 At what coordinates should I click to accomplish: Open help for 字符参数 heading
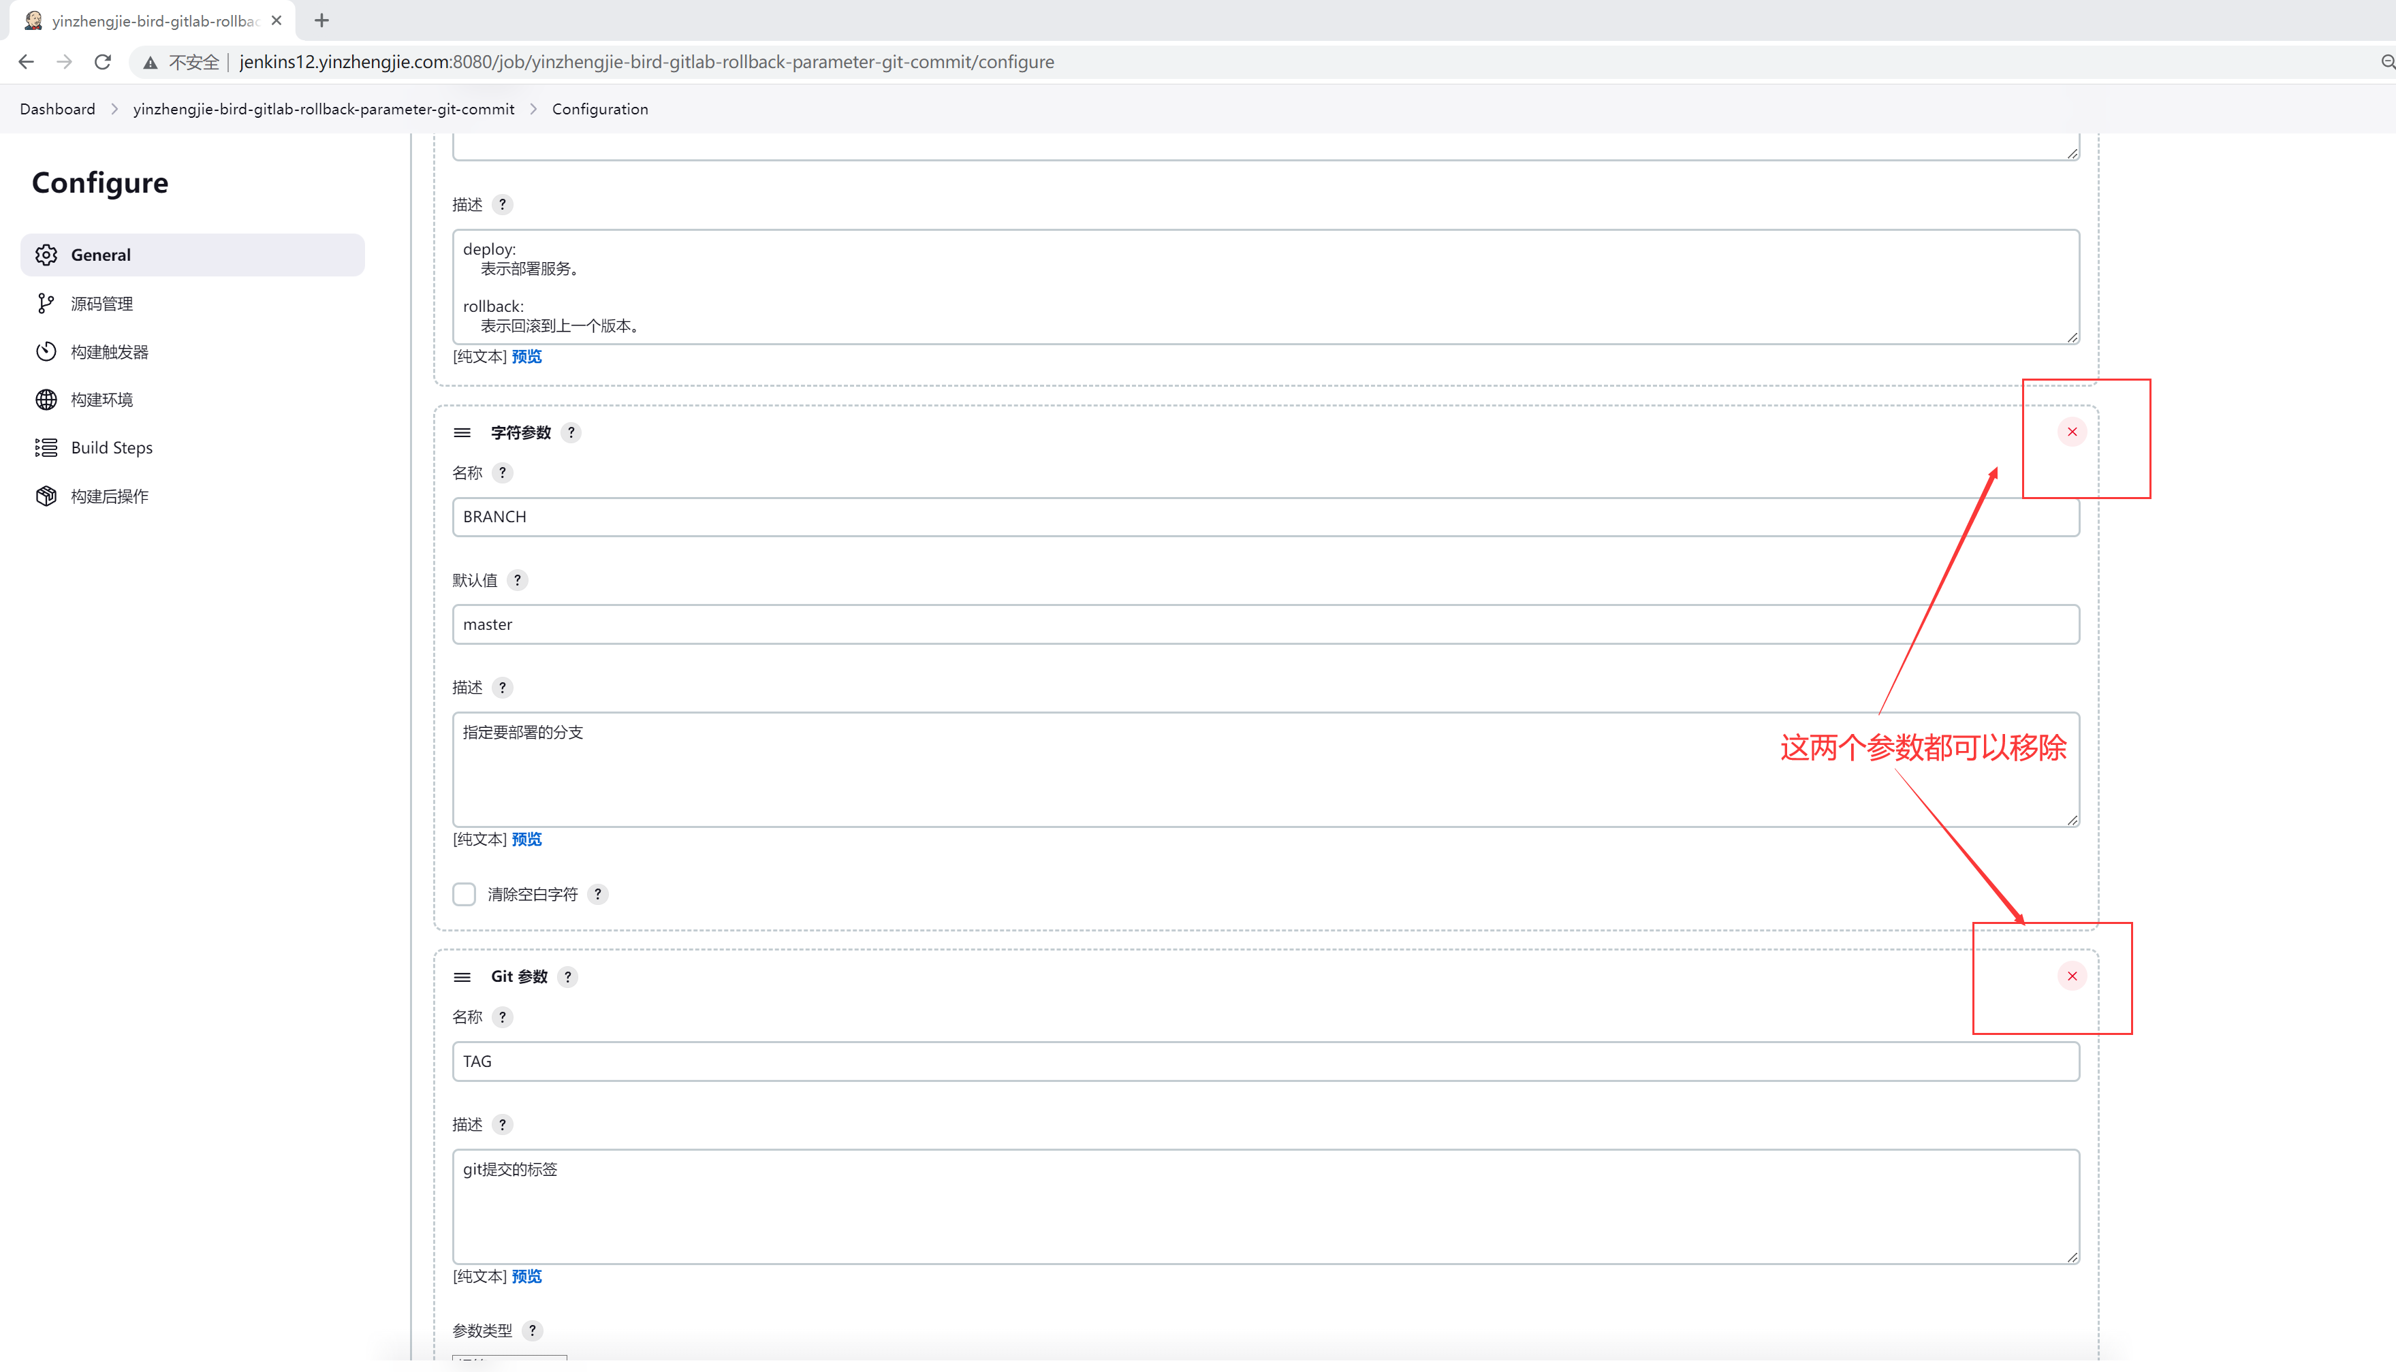point(571,432)
